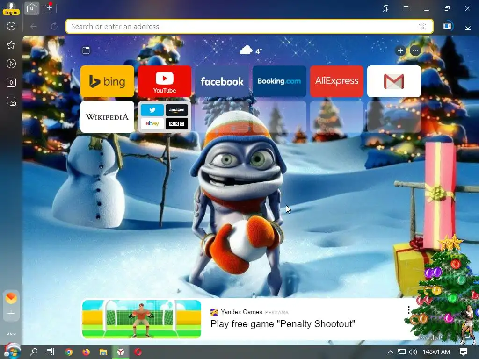Open the Booking.com tile
479x359 pixels.
[x=279, y=81]
